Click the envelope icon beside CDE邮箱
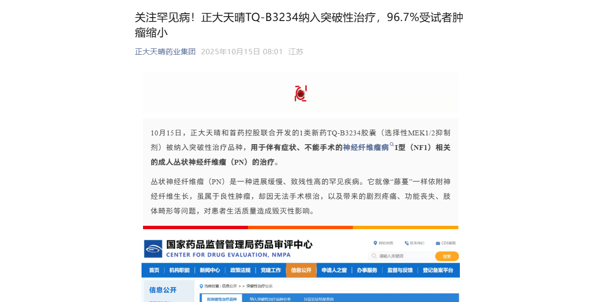597x302 pixels. click(438, 242)
